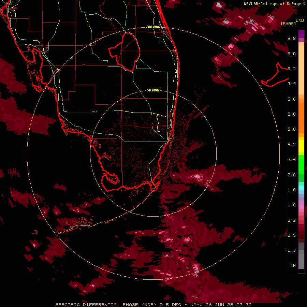Click the orange segment of the color bar
This screenshot has width=307, height=307.
(301, 118)
